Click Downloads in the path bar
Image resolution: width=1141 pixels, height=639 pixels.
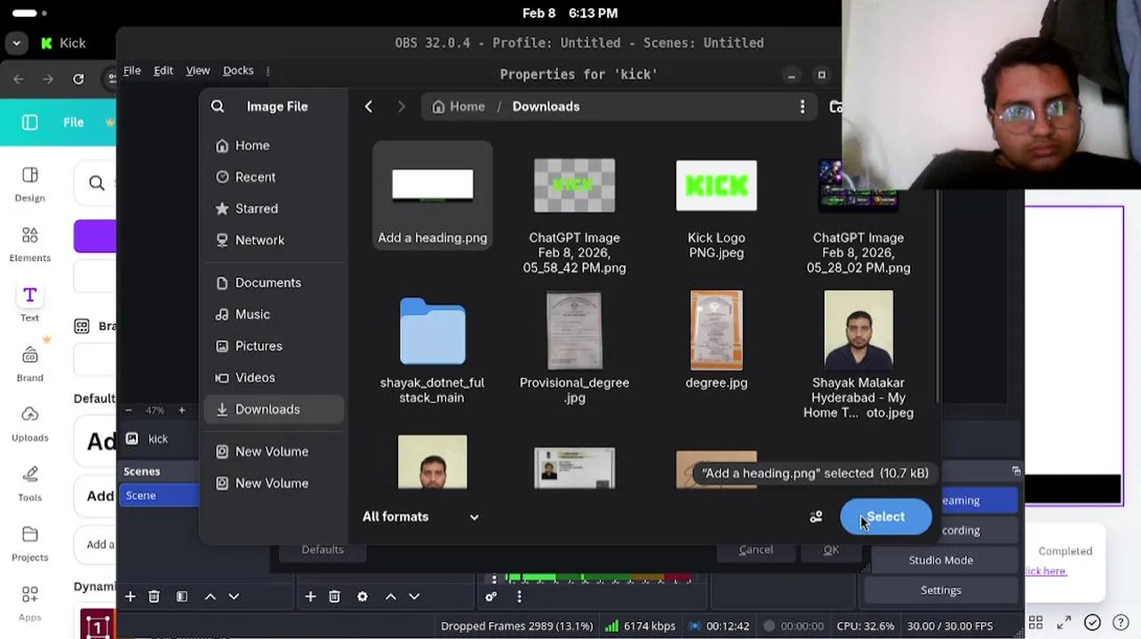coord(546,106)
